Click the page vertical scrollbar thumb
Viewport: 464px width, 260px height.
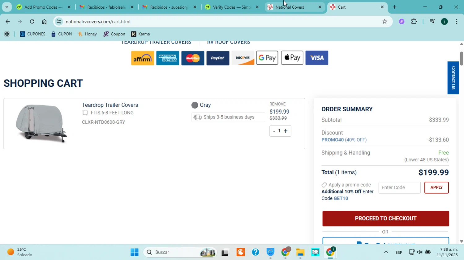pos(461,59)
